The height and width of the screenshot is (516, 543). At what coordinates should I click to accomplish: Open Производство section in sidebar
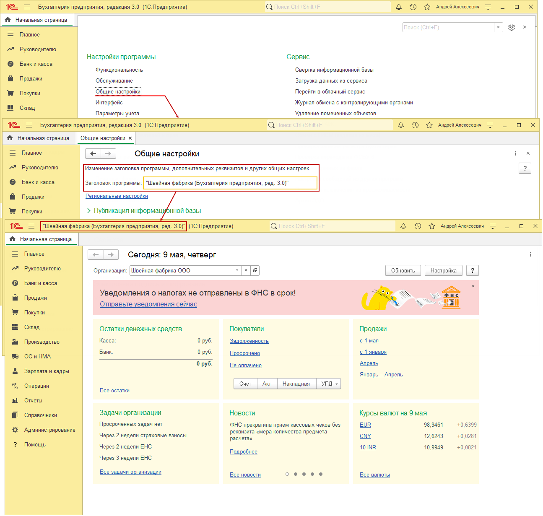42,342
